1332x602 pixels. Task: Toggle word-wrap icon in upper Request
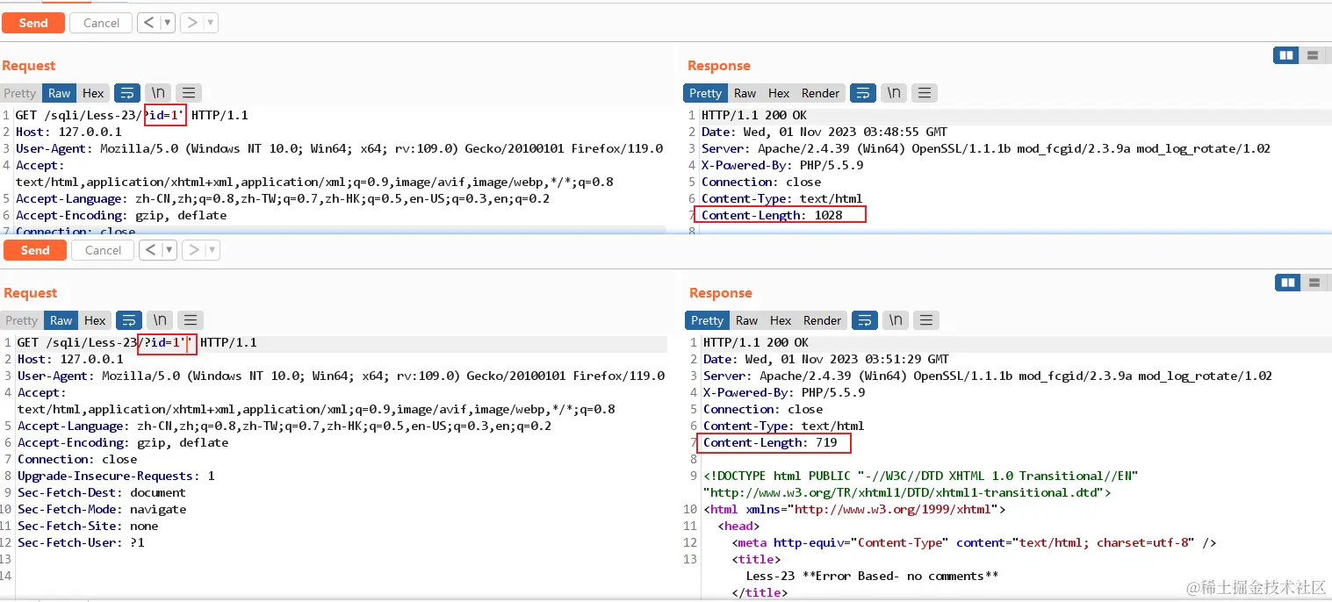(x=127, y=93)
